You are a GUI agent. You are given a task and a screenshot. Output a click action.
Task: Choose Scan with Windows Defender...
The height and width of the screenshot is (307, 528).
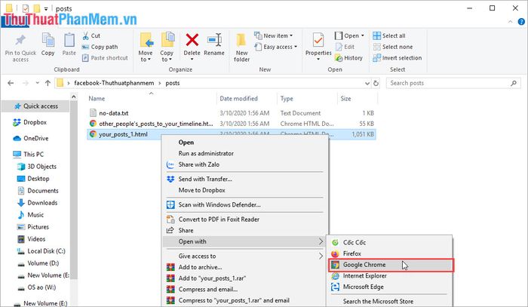click(x=219, y=204)
